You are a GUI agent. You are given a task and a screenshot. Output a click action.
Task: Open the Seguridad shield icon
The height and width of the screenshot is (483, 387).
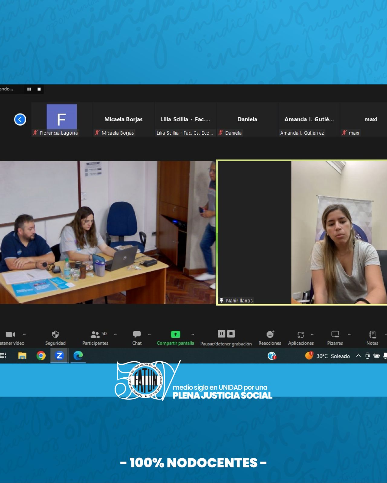(55, 334)
